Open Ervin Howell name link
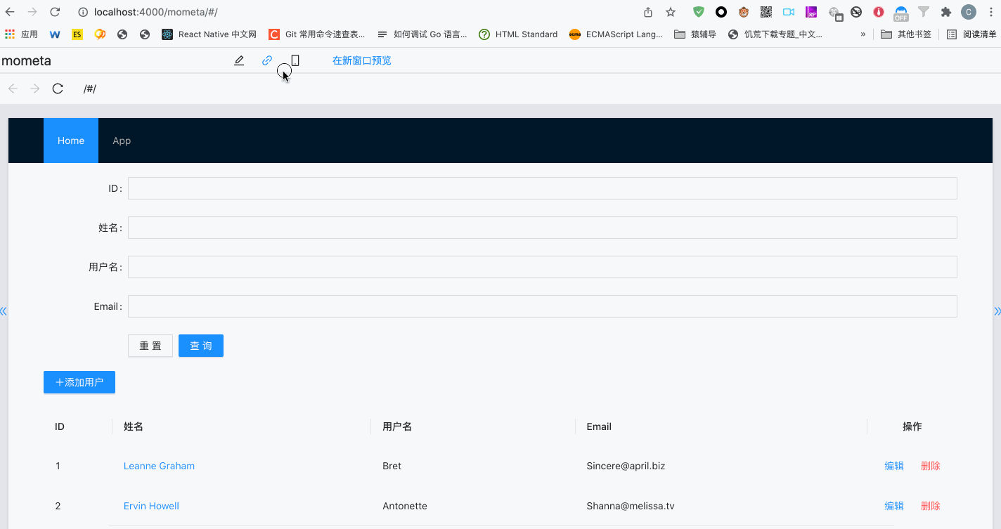 (151, 506)
